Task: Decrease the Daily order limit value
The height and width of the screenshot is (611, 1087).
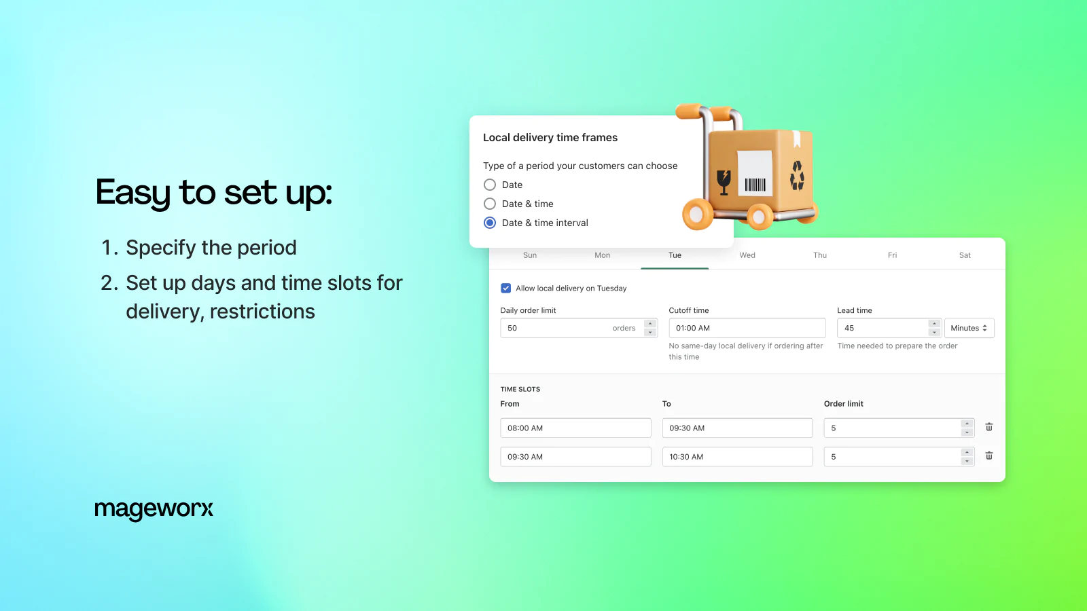Action: (650, 333)
